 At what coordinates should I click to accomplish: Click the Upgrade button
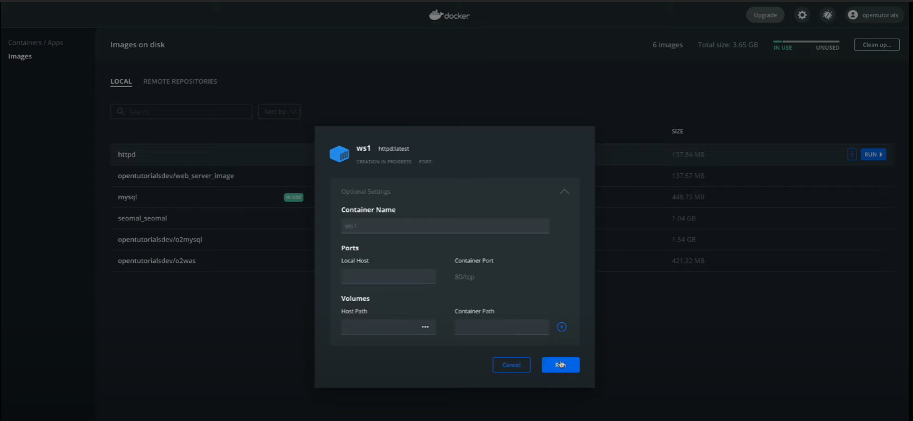[765, 15]
